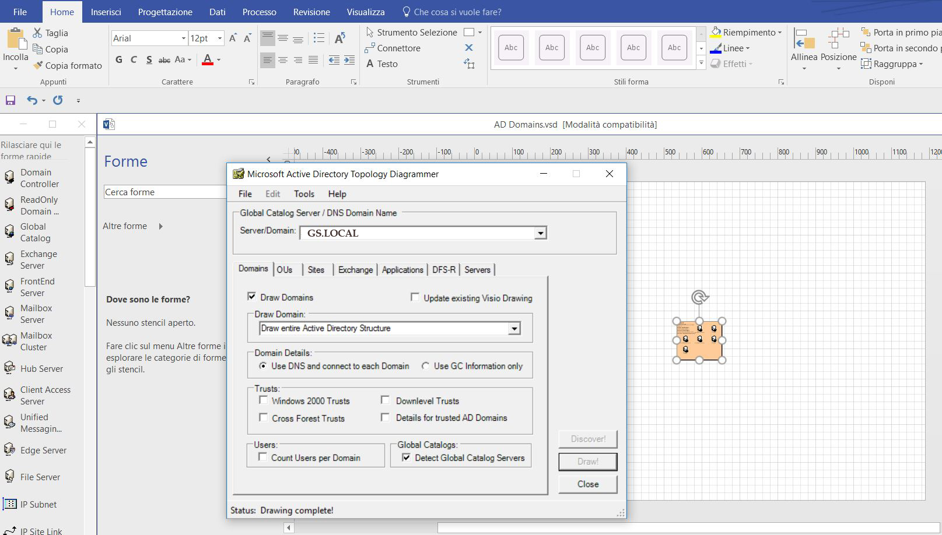Enable Update existing Visio Drawing
Viewport: 942px width, 535px height.
[415, 297]
